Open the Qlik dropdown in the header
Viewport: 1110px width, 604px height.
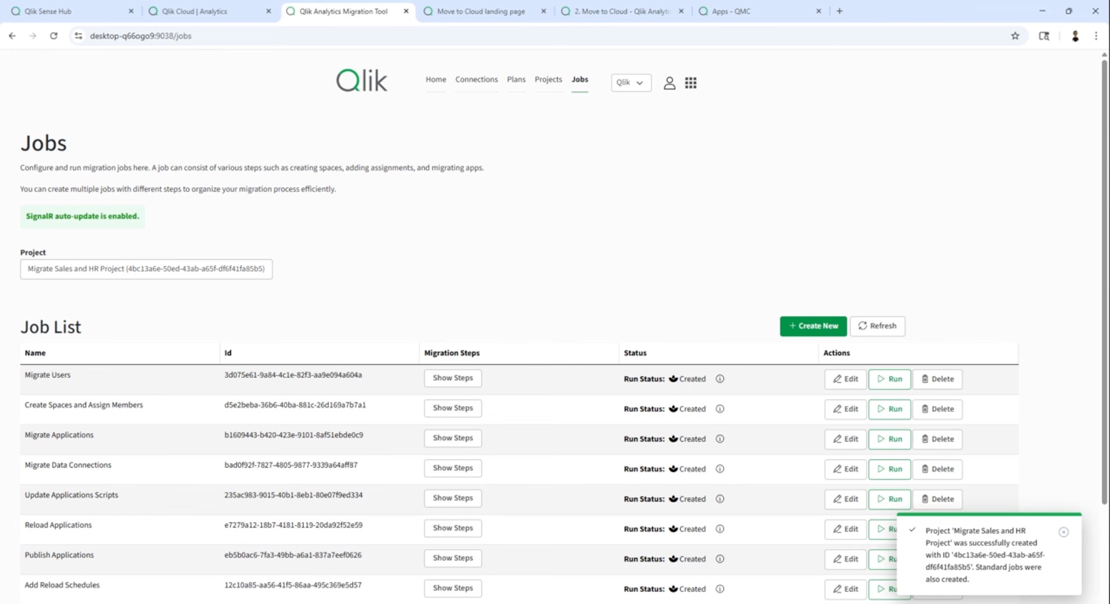pos(630,83)
